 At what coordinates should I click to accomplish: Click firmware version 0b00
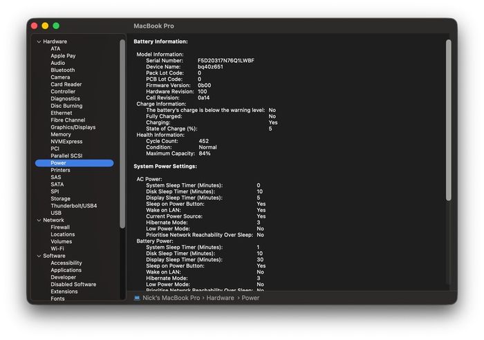tap(205, 86)
